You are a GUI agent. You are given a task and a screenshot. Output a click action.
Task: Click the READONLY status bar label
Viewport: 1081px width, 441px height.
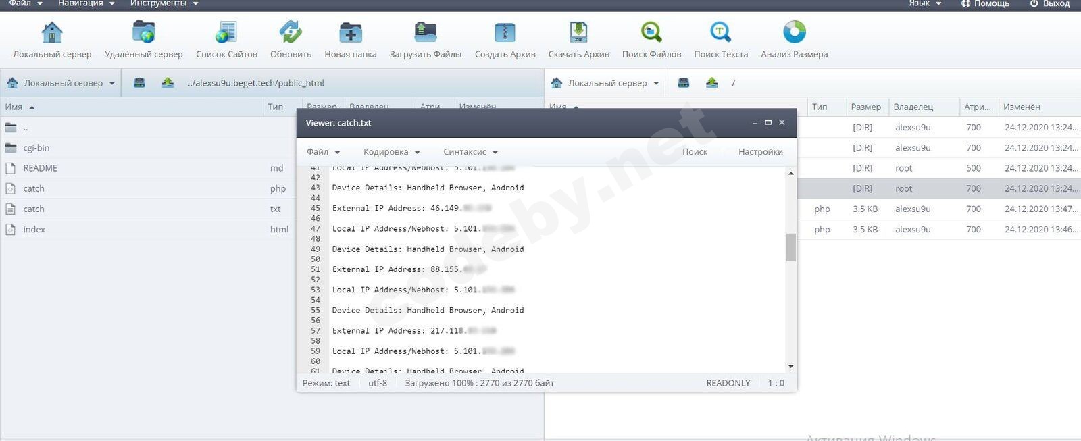point(728,383)
